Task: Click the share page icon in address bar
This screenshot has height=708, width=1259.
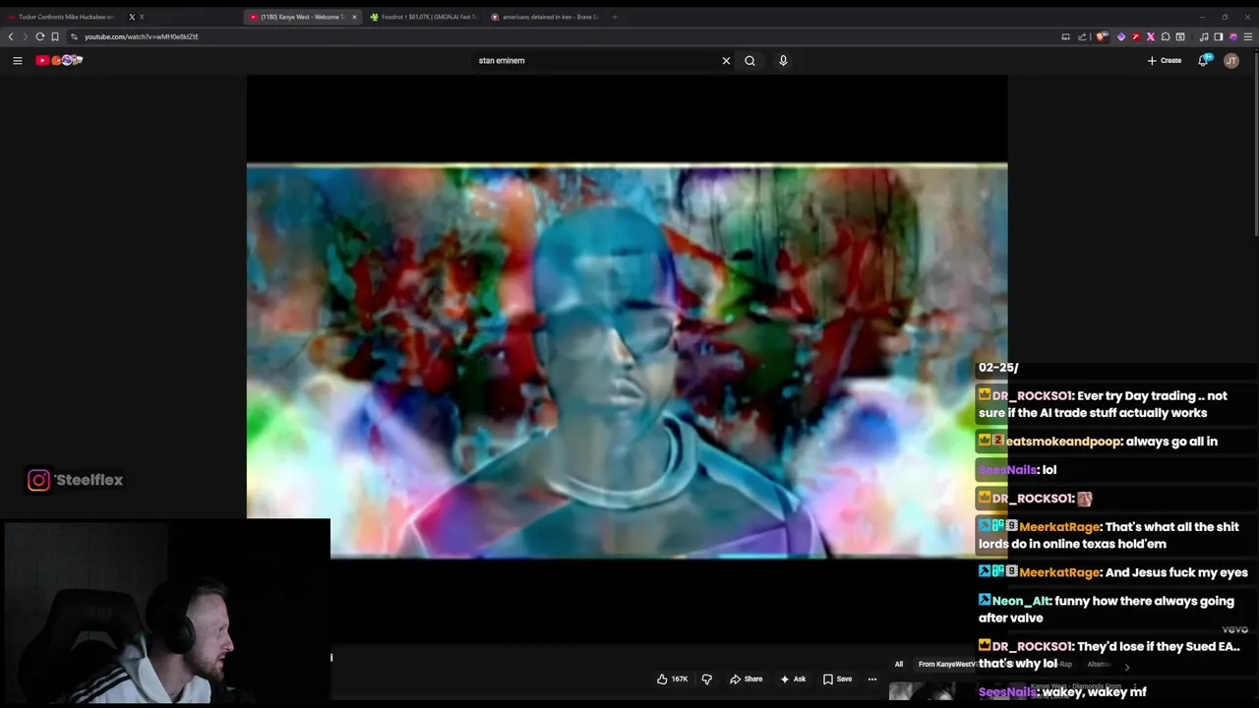Action: point(1082,36)
